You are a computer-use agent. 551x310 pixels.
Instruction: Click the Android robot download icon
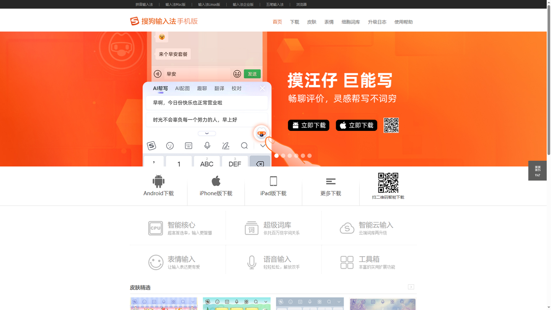pos(158,181)
